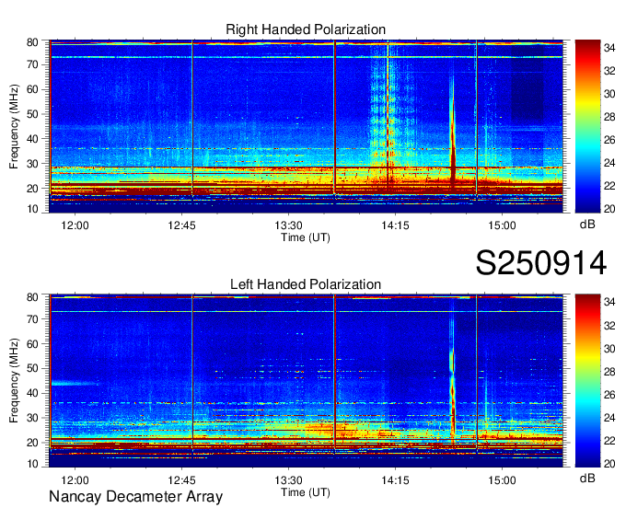This screenshot has height=508, width=626.
Task: Click the "dB" unit label below upper color bar
Action: 585,225
